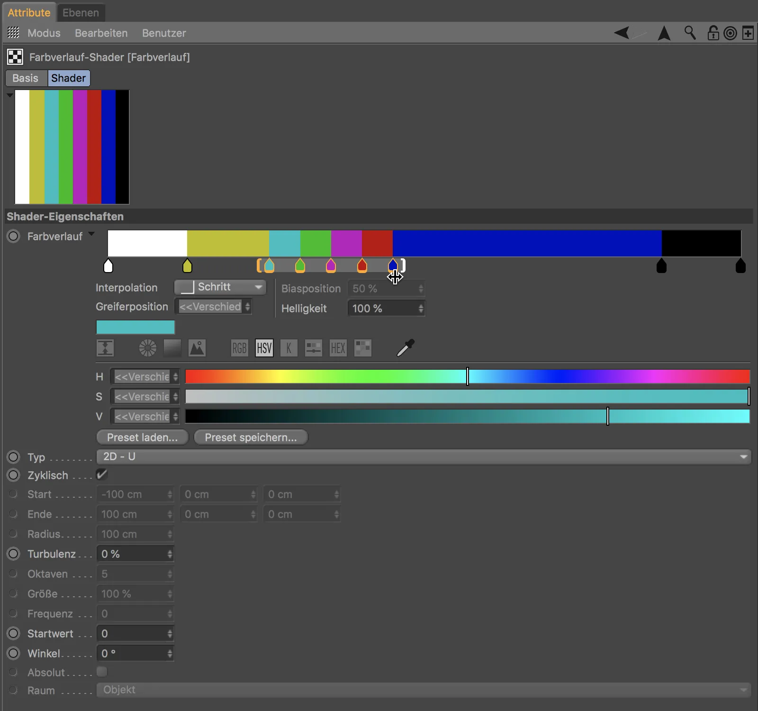Click the greyed-out forward arrow
Image resolution: width=758 pixels, height=711 pixels.
click(640, 34)
